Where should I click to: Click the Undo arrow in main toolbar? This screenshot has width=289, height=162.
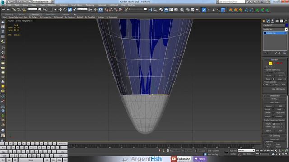click(x=4, y=9)
